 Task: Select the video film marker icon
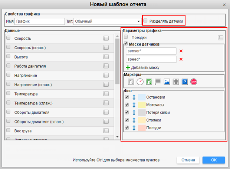point(176,82)
